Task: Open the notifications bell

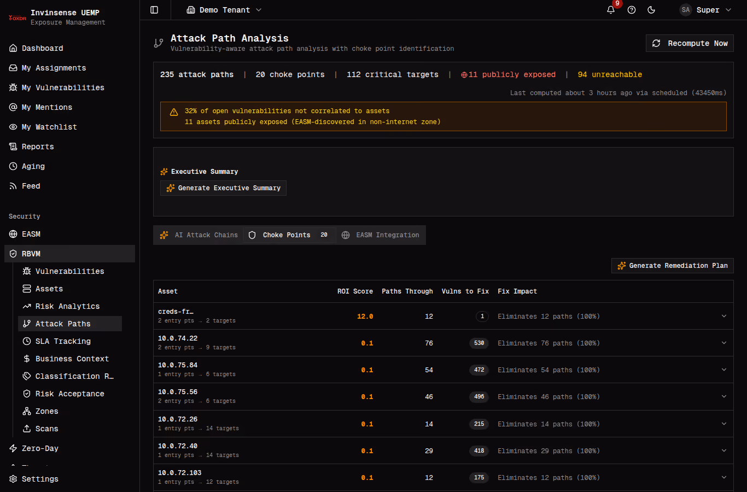Action: pyautogui.click(x=611, y=10)
